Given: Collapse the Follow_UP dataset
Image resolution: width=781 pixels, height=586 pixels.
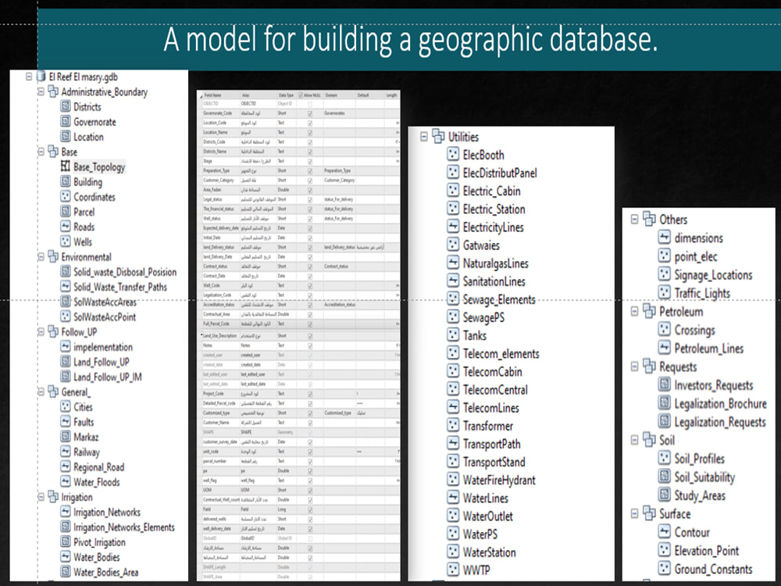Looking at the screenshot, I should coord(41,331).
